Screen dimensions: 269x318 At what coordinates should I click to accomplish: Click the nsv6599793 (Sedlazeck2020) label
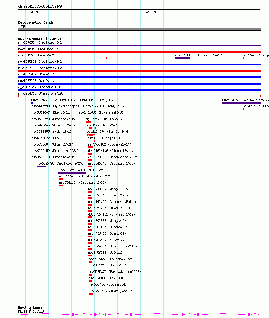(60, 163)
